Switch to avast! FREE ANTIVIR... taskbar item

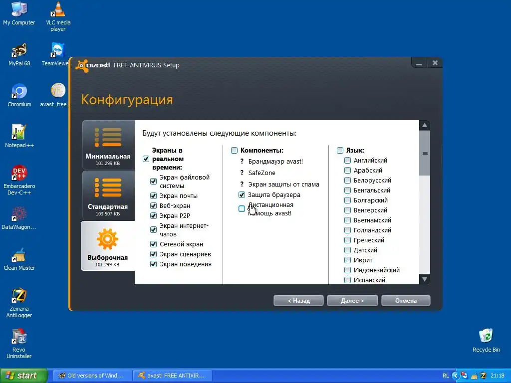click(173, 376)
